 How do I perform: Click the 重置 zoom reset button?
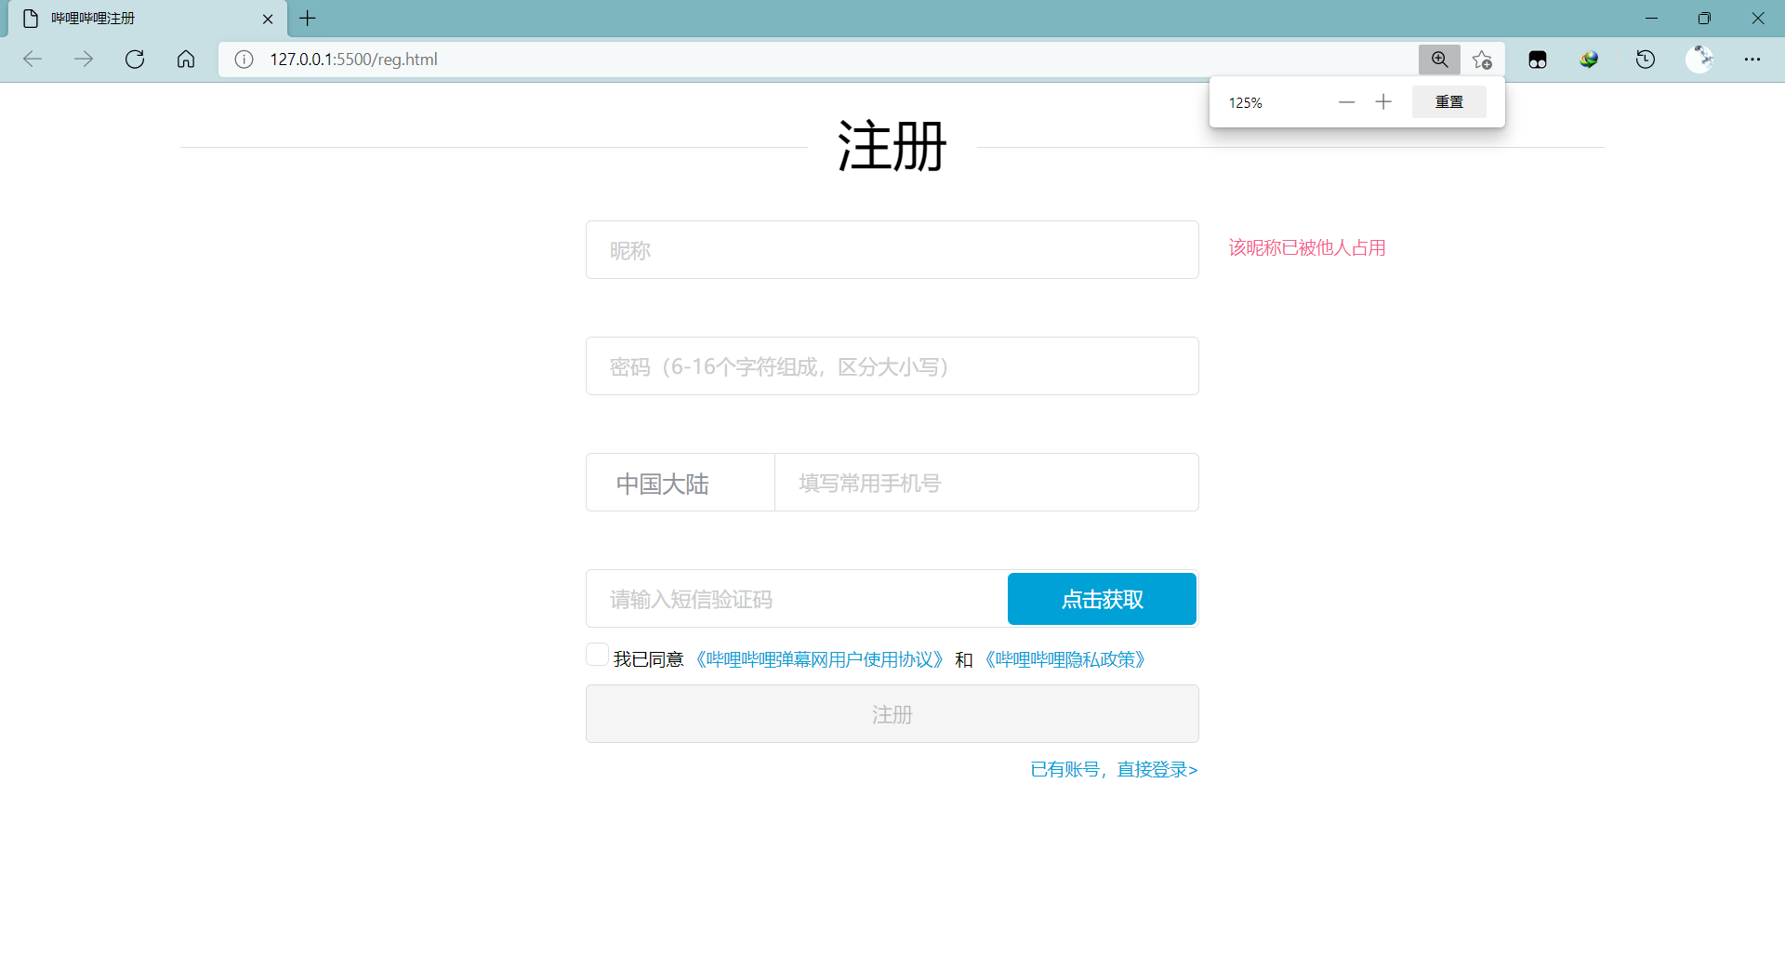click(x=1449, y=102)
